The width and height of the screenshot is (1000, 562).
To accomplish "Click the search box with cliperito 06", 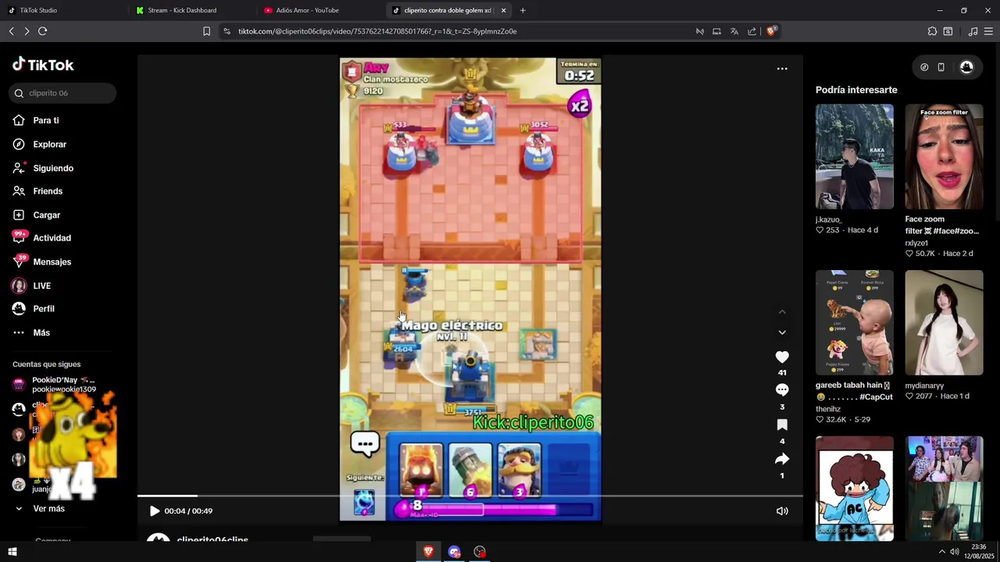I will pos(62,93).
